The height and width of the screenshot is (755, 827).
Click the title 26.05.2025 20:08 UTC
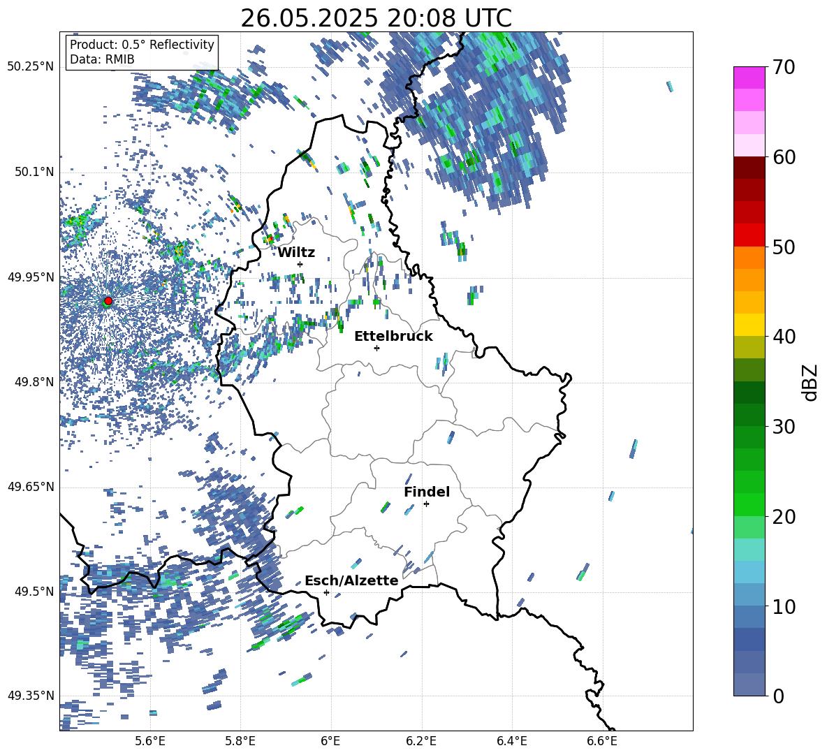click(x=376, y=18)
